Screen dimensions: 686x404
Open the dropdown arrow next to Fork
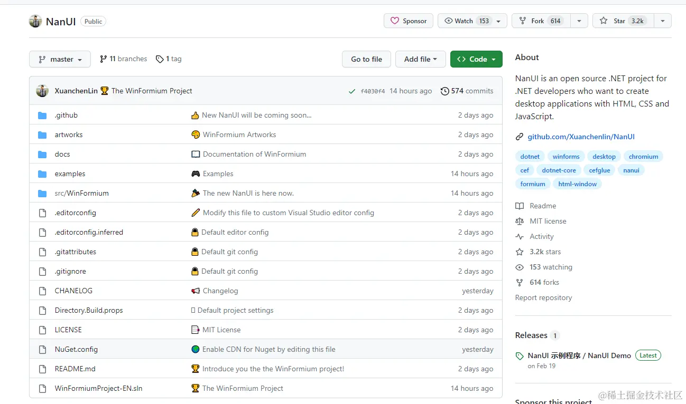(579, 21)
